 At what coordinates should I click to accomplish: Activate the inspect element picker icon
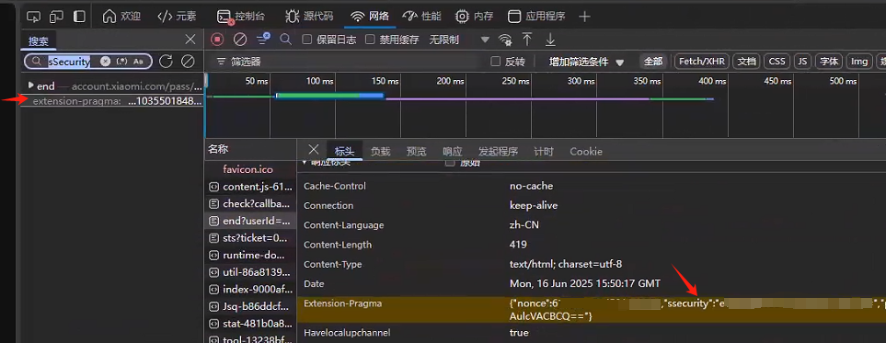34,17
